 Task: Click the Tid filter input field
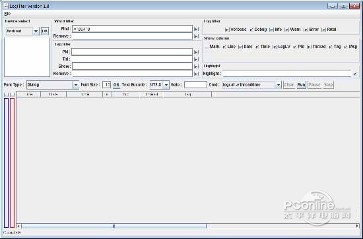tap(132, 59)
